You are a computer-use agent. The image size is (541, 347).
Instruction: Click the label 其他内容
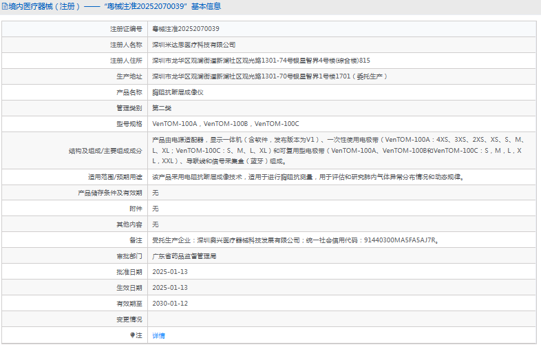click(129, 224)
